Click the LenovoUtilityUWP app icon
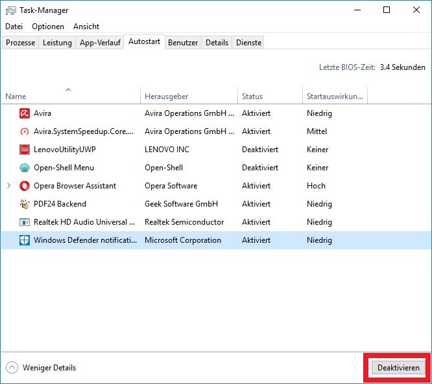Screen dimensions: 432x384 [25, 150]
